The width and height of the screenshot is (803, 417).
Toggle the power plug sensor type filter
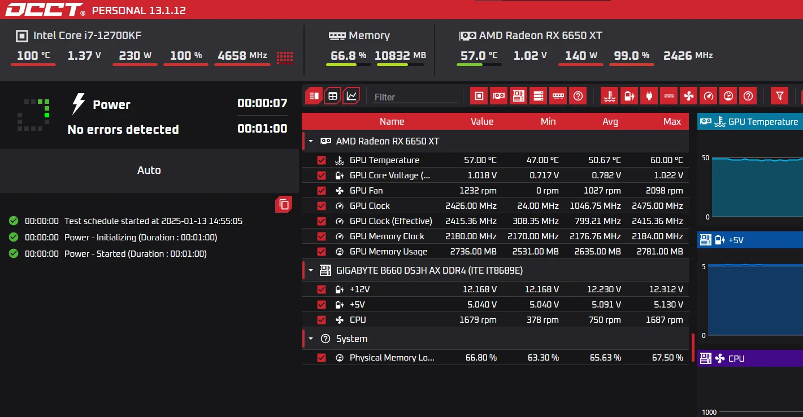point(649,96)
